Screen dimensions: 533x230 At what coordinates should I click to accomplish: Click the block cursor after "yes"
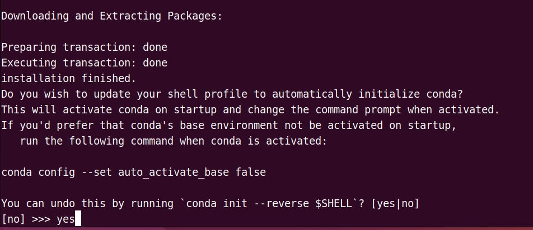[x=78, y=218]
